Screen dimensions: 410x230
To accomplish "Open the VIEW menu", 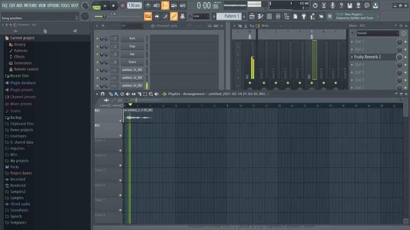I will point(42,5).
